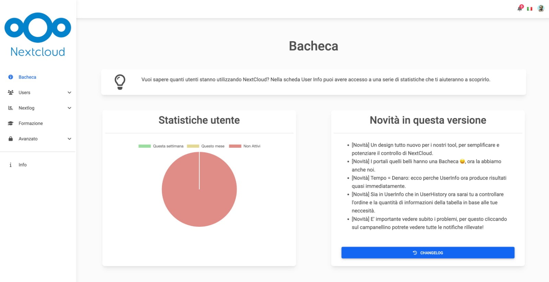This screenshot has width=549, height=282.
Task: Expand the Avanzato submenu chevron
Action: 69,139
